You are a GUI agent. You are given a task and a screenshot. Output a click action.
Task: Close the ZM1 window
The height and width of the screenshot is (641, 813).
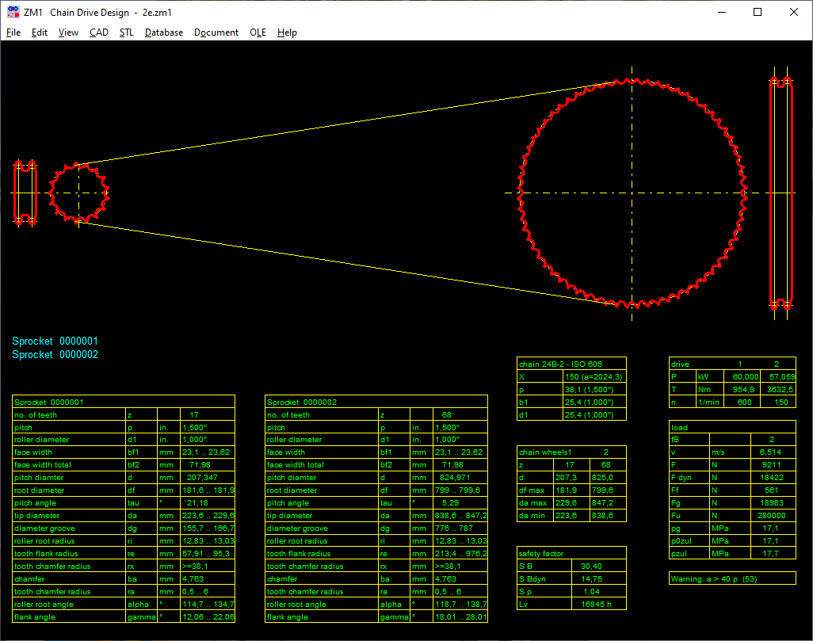pos(794,13)
